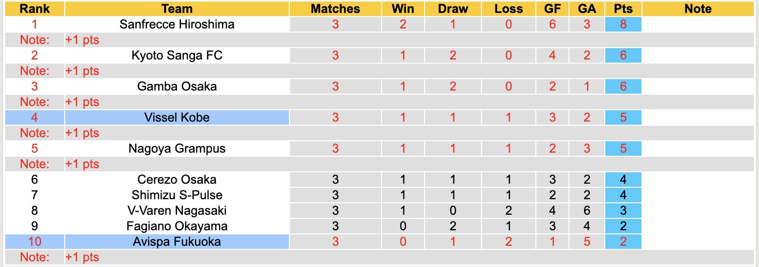Select the Matches column header
The width and height of the screenshot is (759, 267).
[335, 9]
